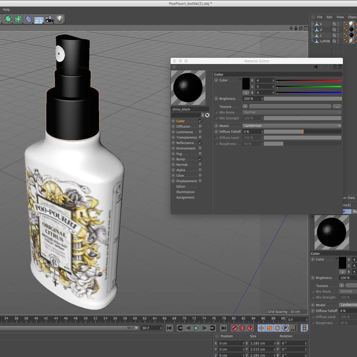Enable the Displacement channel checkbox
The height and width of the screenshot is (357, 357).
[200, 181]
